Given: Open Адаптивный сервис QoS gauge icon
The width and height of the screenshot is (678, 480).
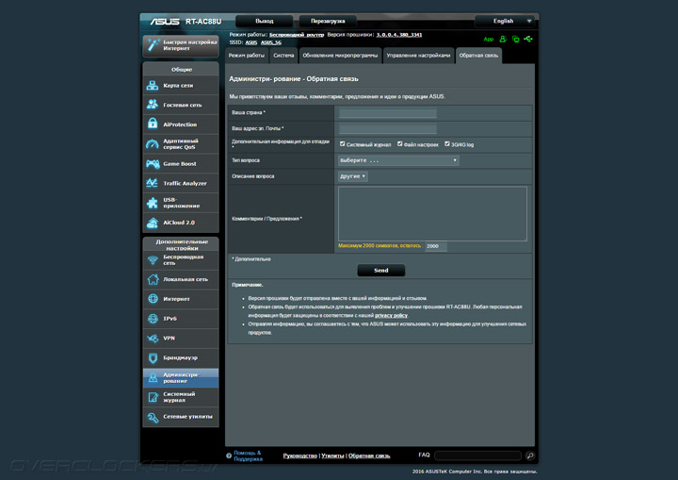Looking at the screenshot, I should pos(153,144).
